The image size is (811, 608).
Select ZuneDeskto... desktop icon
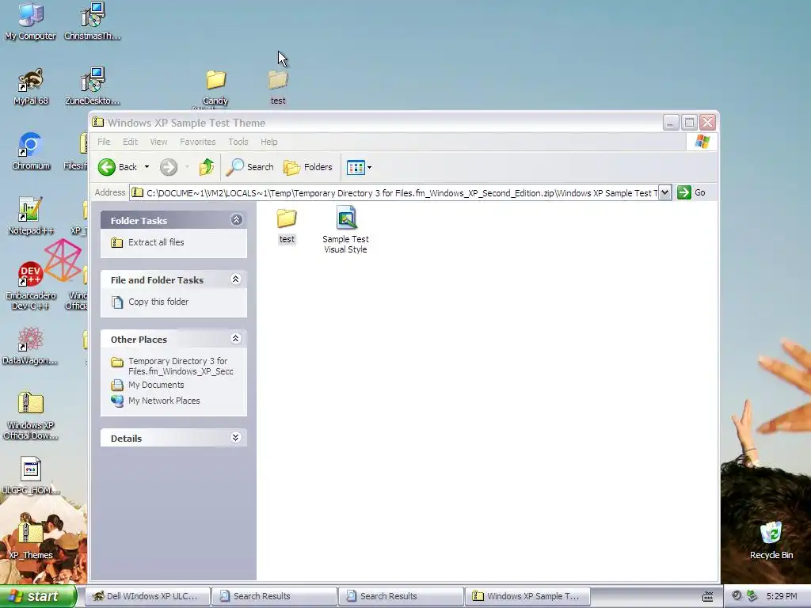[93, 87]
